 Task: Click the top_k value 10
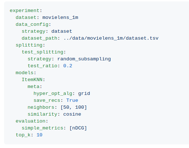pyautogui.click(x=39, y=135)
